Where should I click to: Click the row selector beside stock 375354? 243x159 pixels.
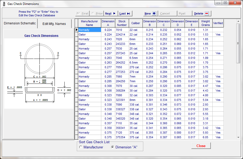click(x=76, y=137)
